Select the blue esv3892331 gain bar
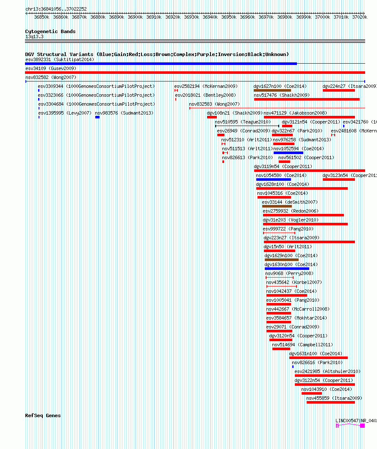377x449 pixels. pyautogui.click(x=161, y=64)
